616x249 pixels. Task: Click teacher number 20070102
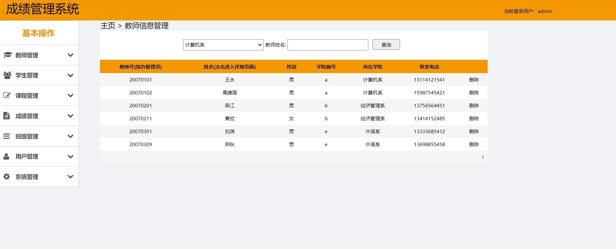pos(141,92)
